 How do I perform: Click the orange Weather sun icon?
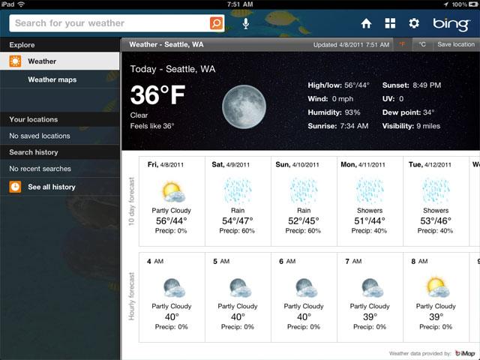[x=15, y=61]
